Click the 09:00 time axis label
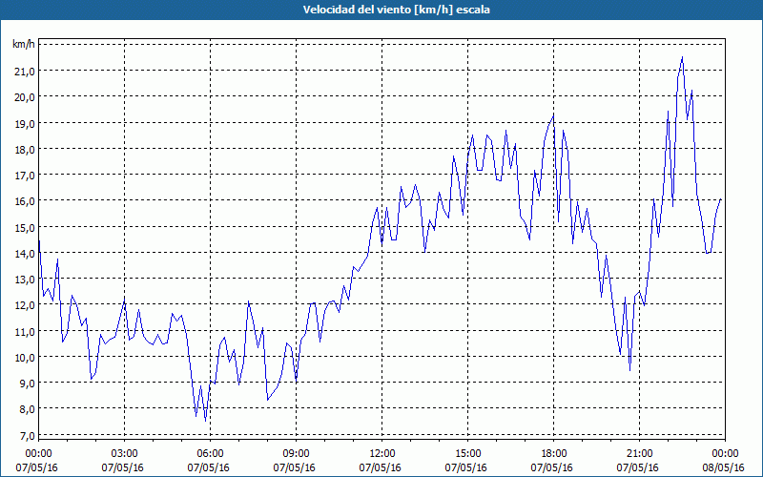The width and height of the screenshot is (763, 477). click(x=296, y=454)
